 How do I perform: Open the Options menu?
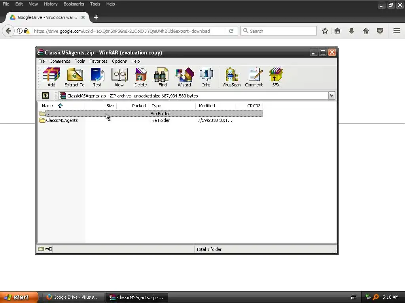pos(119,61)
